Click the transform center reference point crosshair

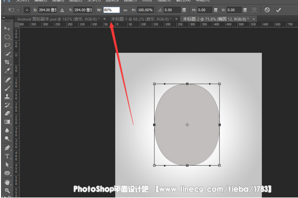187,125
